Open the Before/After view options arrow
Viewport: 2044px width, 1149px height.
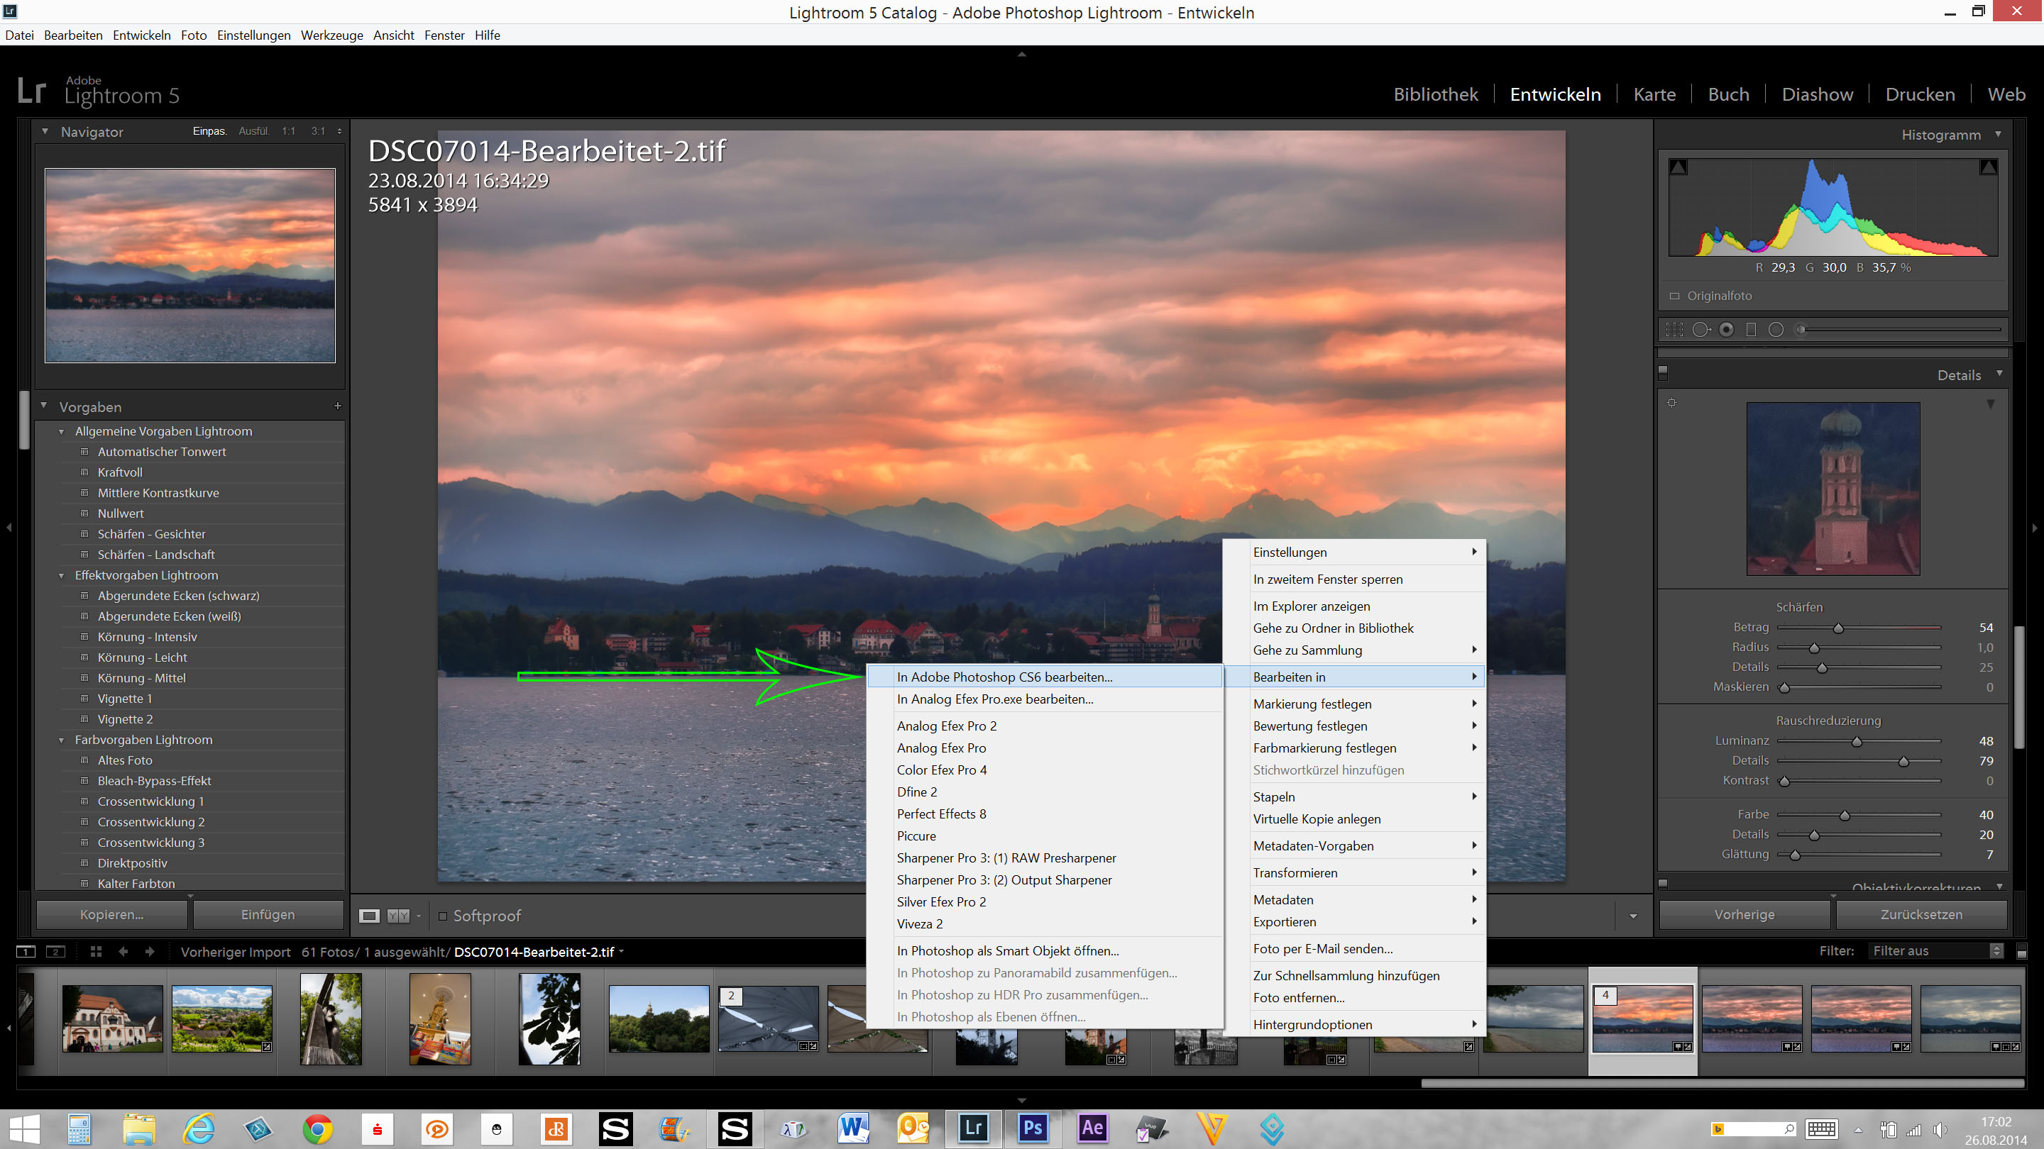click(x=418, y=916)
